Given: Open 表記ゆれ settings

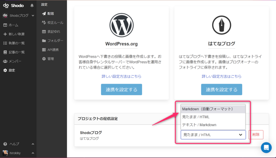Looking at the screenshot, I should pyautogui.click(x=54, y=31).
